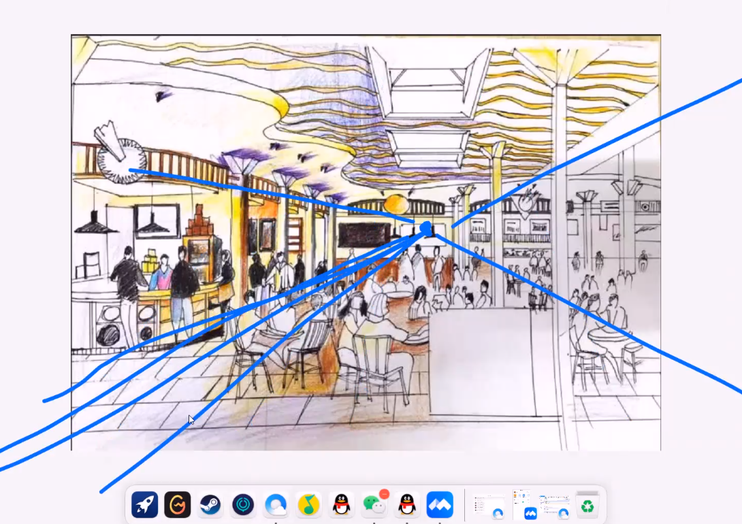Click the blue vanishing point dot
742x524 pixels.
tap(426, 227)
